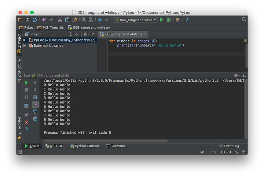Click the Redo arrow in toolbar
The image size is (264, 178).
pos(51,20)
